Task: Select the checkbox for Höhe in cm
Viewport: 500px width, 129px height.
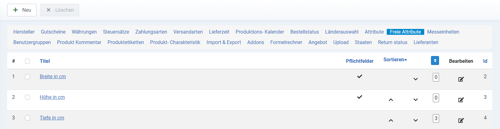Action: [x=28, y=97]
